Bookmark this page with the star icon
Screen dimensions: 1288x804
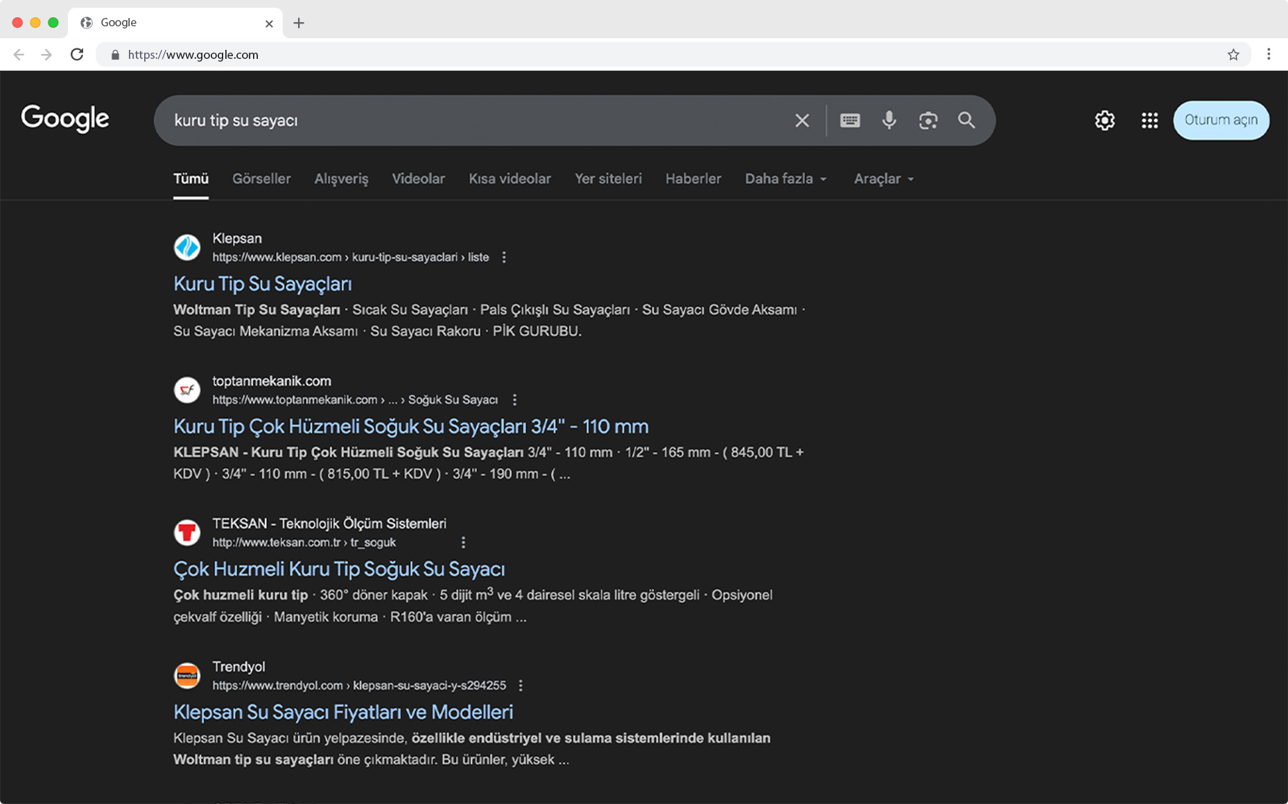pos(1233,55)
